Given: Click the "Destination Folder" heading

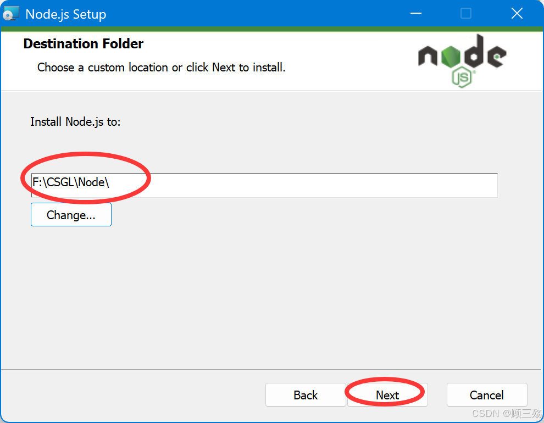Looking at the screenshot, I should 84,44.
